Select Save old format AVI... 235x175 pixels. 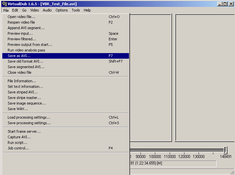(x=66, y=61)
